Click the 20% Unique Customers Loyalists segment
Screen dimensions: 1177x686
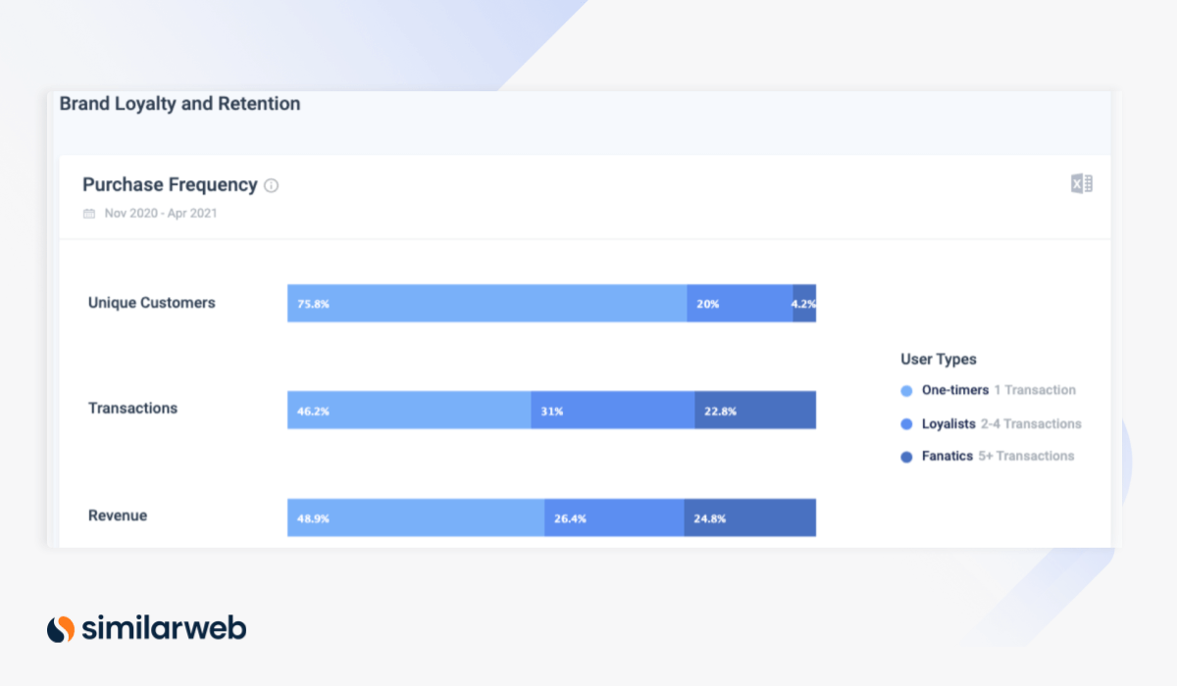coord(740,304)
